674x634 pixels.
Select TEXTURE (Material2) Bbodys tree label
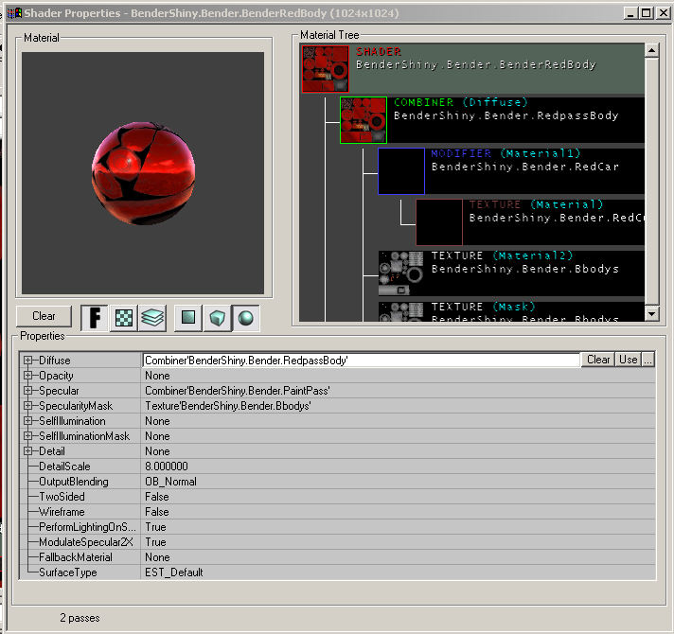(x=524, y=262)
